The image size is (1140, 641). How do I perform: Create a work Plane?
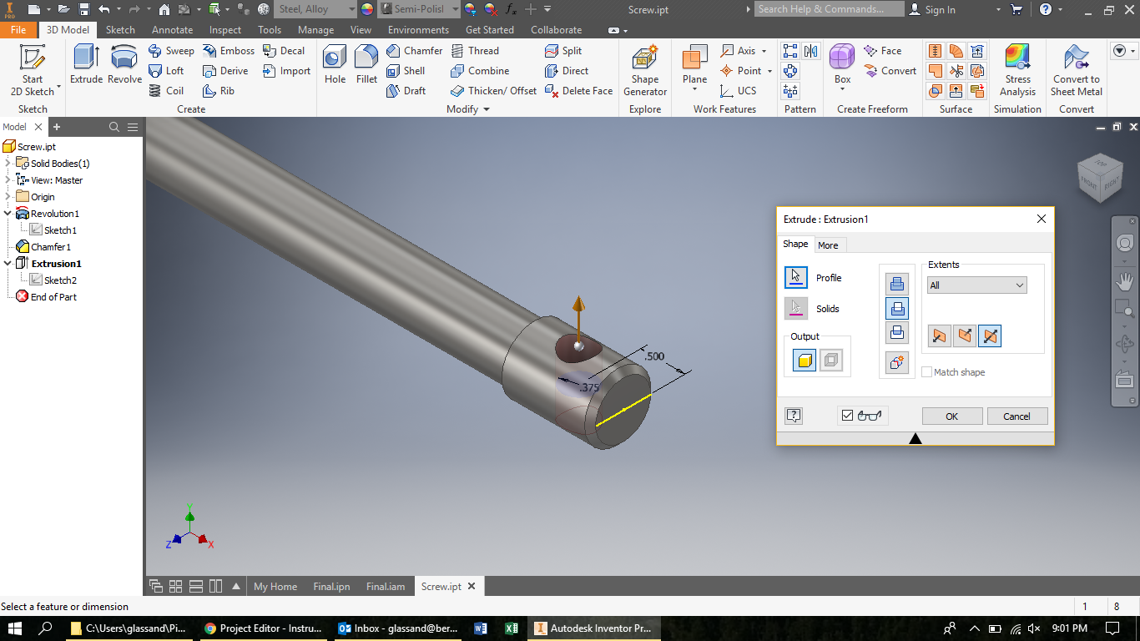pos(694,67)
